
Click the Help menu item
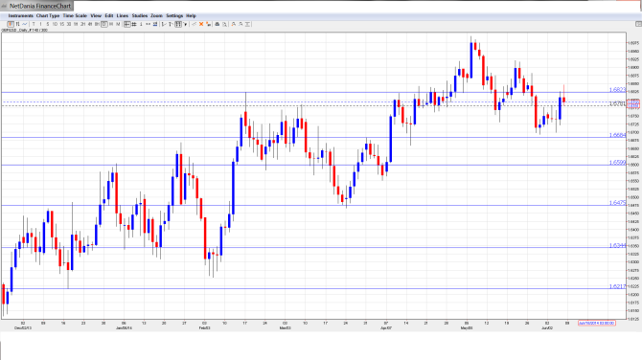[192, 15]
